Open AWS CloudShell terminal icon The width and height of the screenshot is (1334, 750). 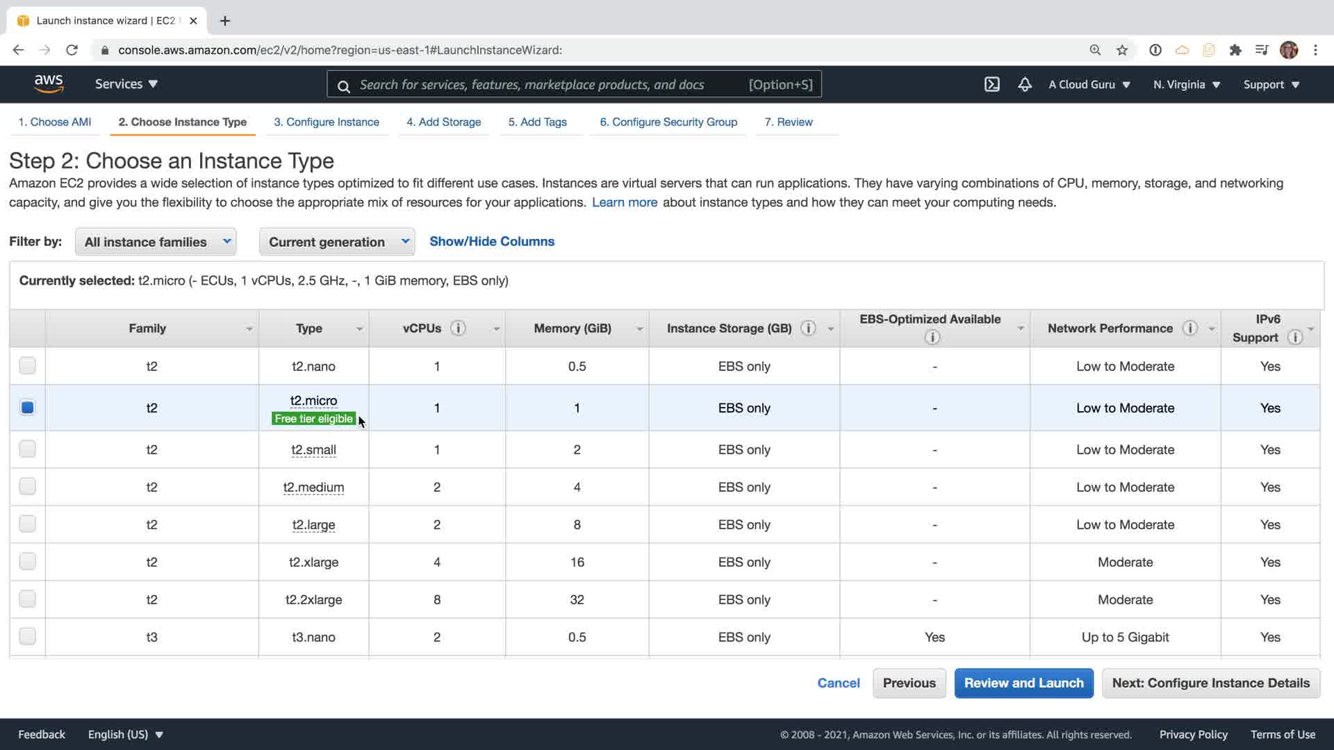tap(991, 84)
